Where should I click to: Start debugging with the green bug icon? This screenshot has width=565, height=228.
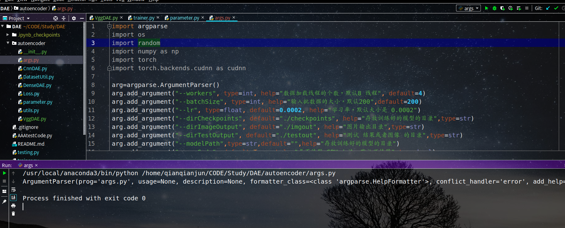pyautogui.click(x=495, y=8)
